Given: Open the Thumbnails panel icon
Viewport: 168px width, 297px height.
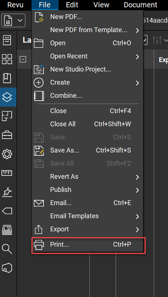Looking at the screenshot, I should click(7, 59).
